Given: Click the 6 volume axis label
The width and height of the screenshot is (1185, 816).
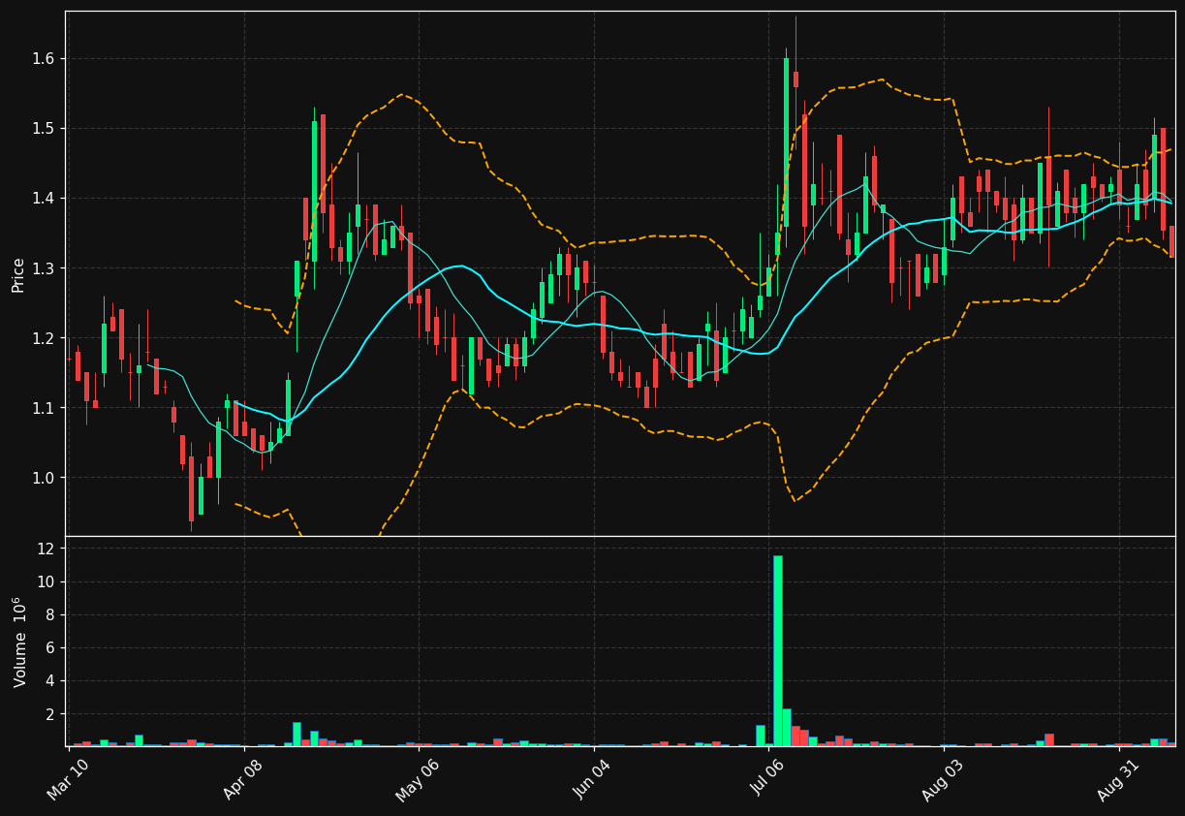Looking at the screenshot, I should [x=51, y=648].
